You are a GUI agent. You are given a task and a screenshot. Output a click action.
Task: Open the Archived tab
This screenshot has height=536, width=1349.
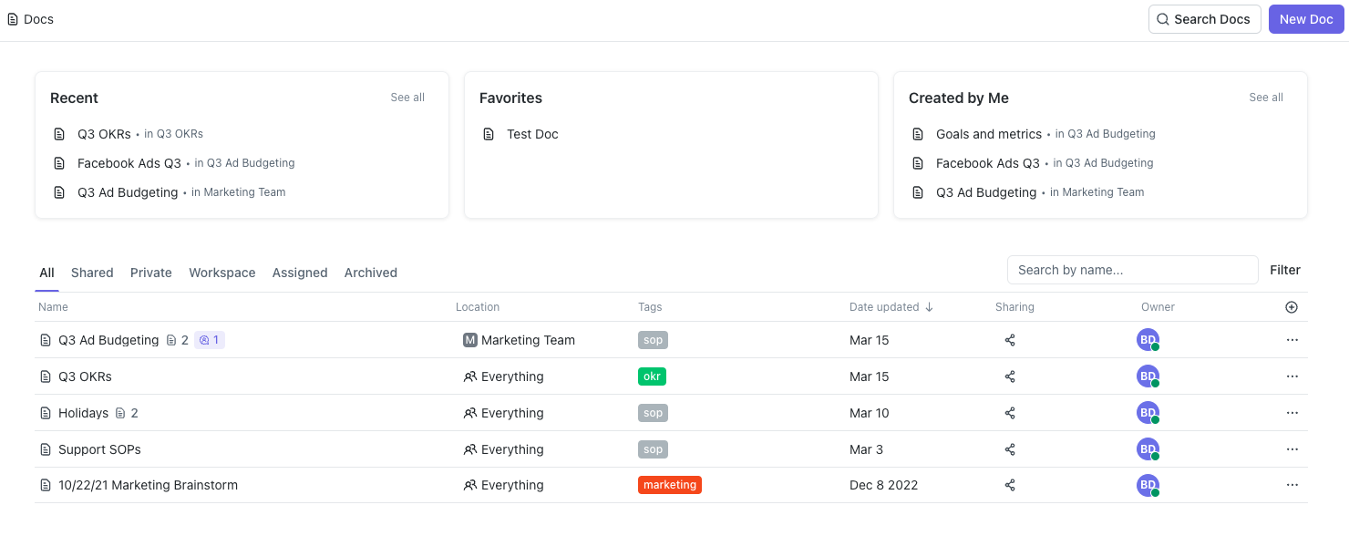(x=370, y=272)
